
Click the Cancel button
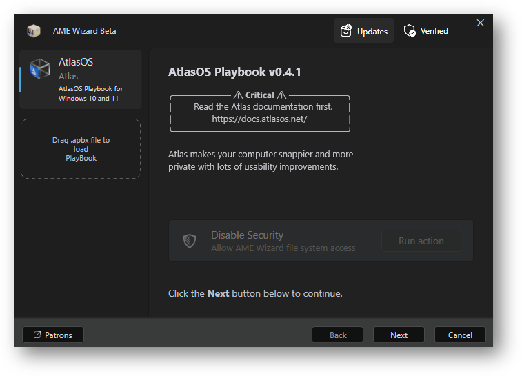(460, 335)
